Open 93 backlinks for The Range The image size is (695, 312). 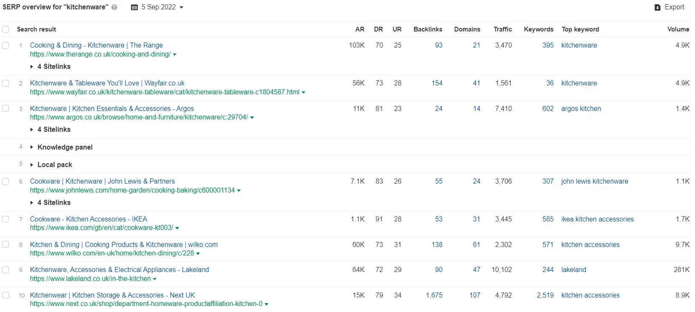pyautogui.click(x=439, y=45)
